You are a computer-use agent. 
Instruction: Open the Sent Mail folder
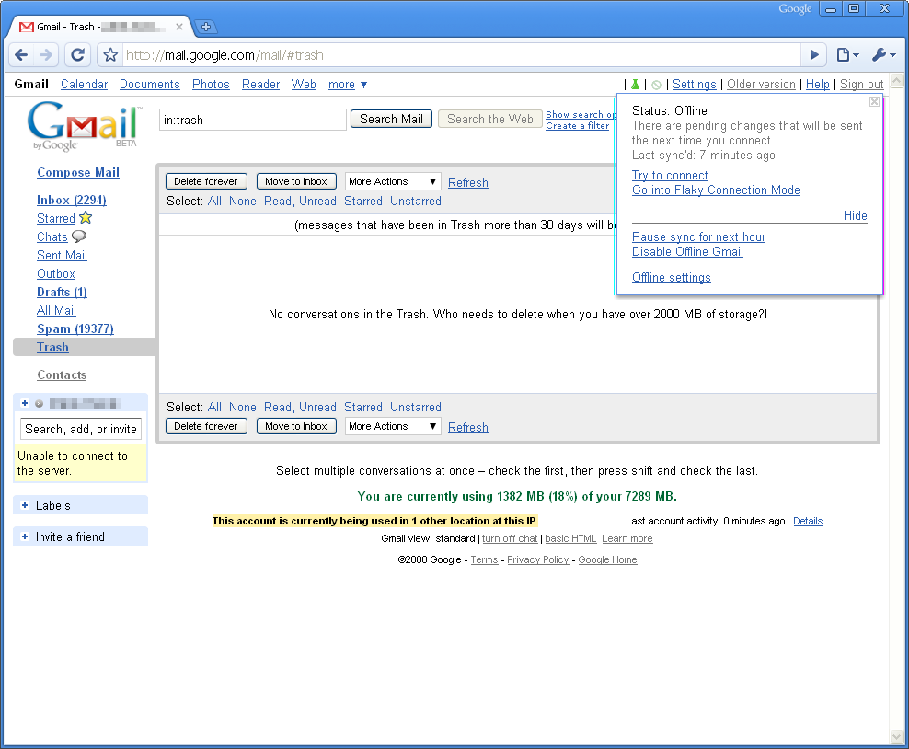click(x=62, y=255)
